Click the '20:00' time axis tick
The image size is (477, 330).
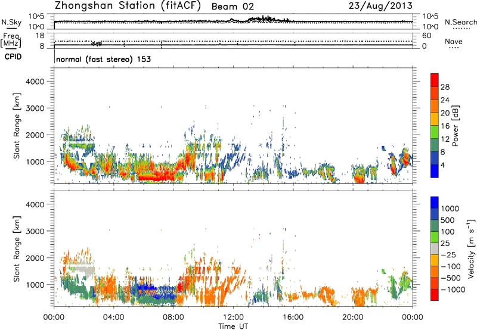(352, 317)
